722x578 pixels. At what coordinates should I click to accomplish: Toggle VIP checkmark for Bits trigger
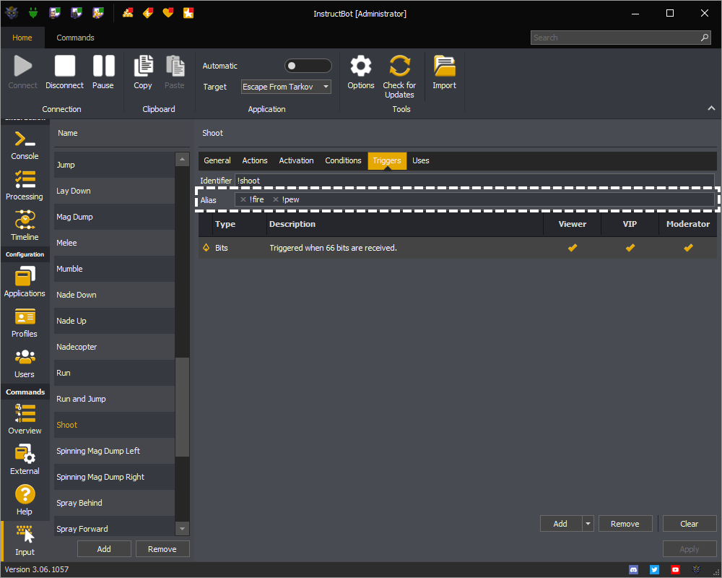630,248
